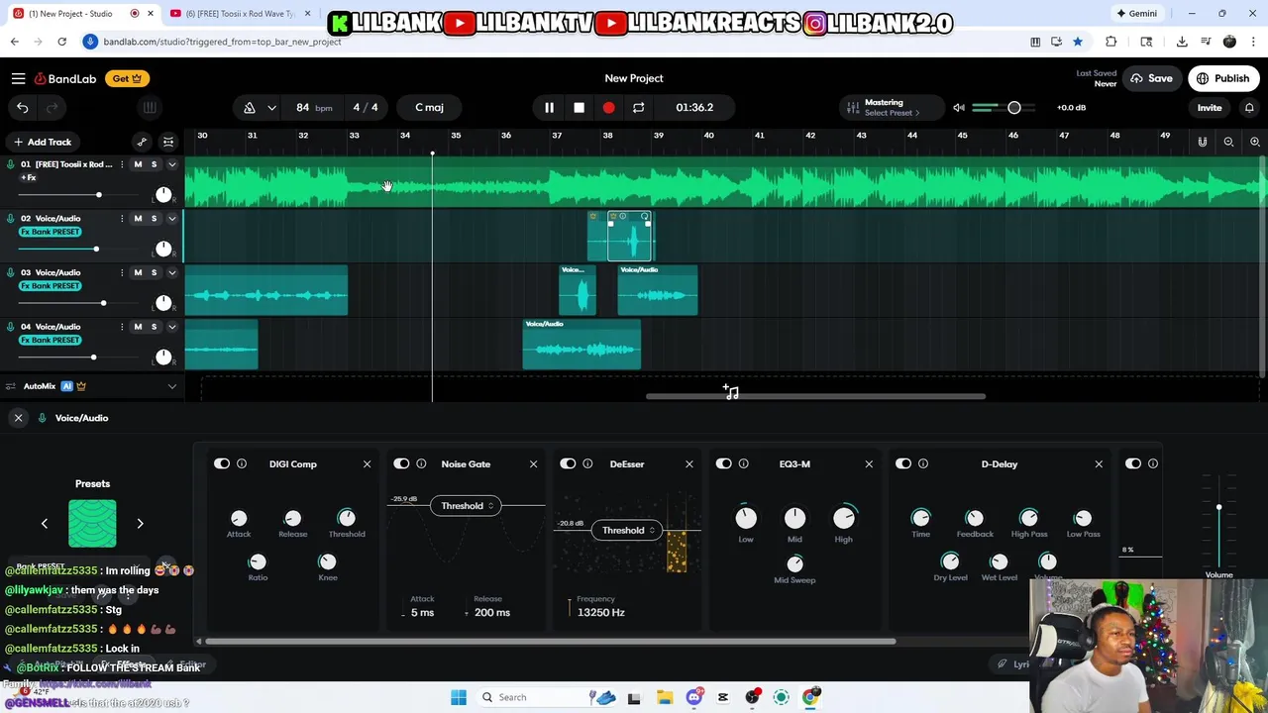This screenshot has height=713, width=1268.
Task: Click the Invite button
Action: click(x=1210, y=107)
